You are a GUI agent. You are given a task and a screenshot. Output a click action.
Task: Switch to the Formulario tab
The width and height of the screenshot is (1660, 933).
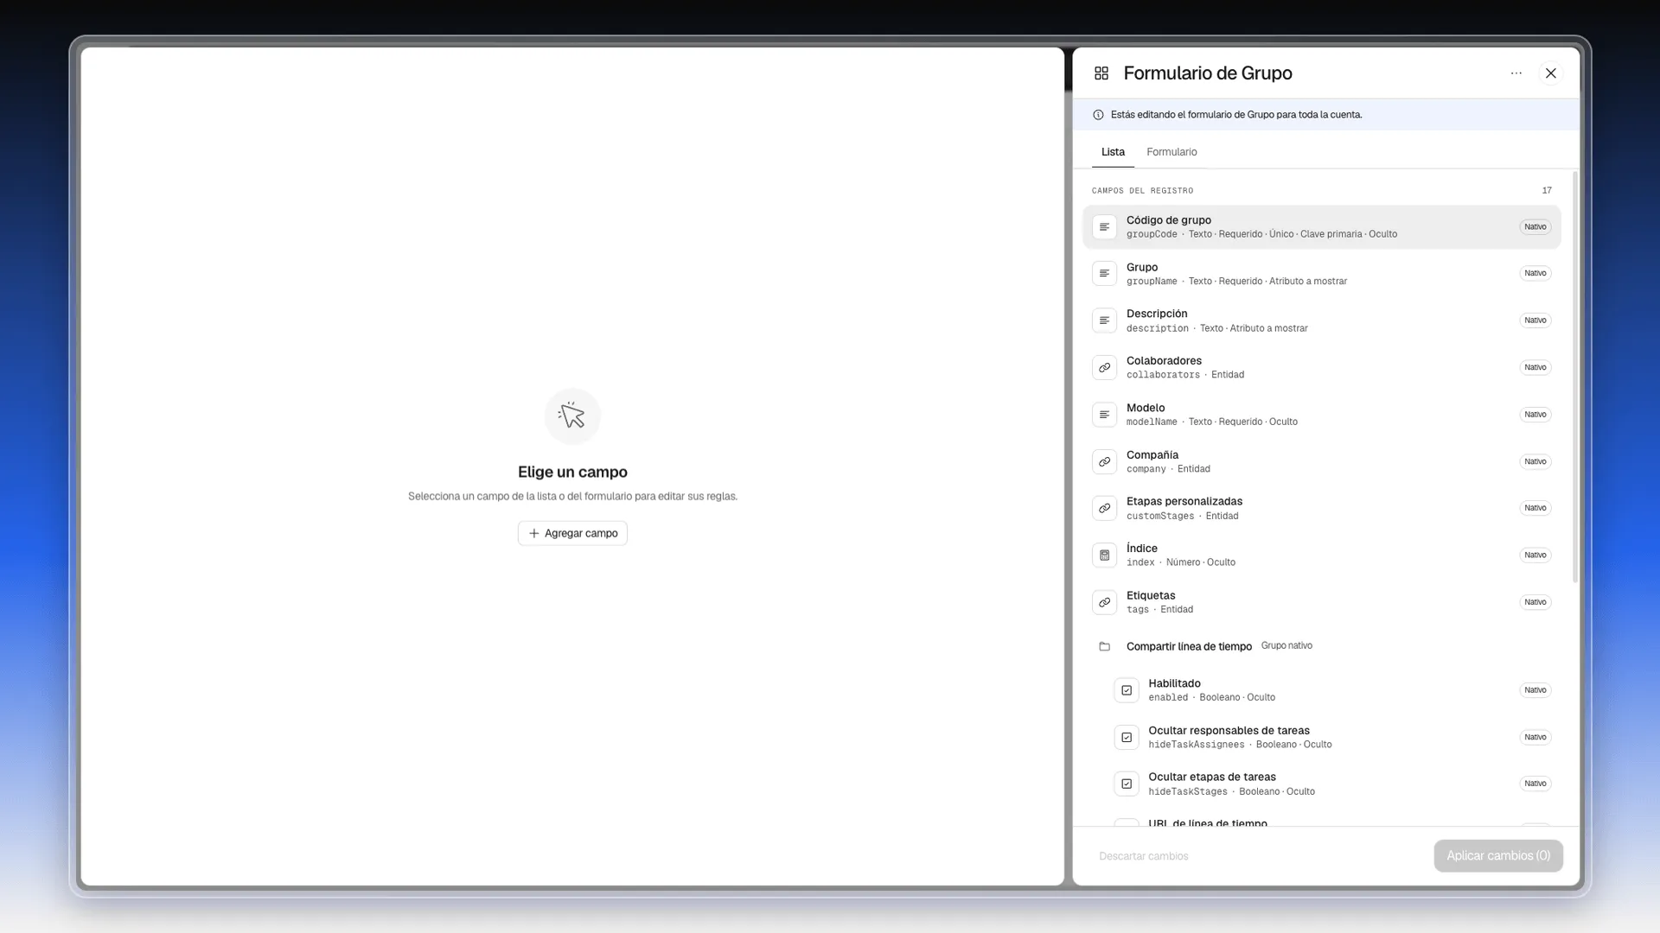1172,152
